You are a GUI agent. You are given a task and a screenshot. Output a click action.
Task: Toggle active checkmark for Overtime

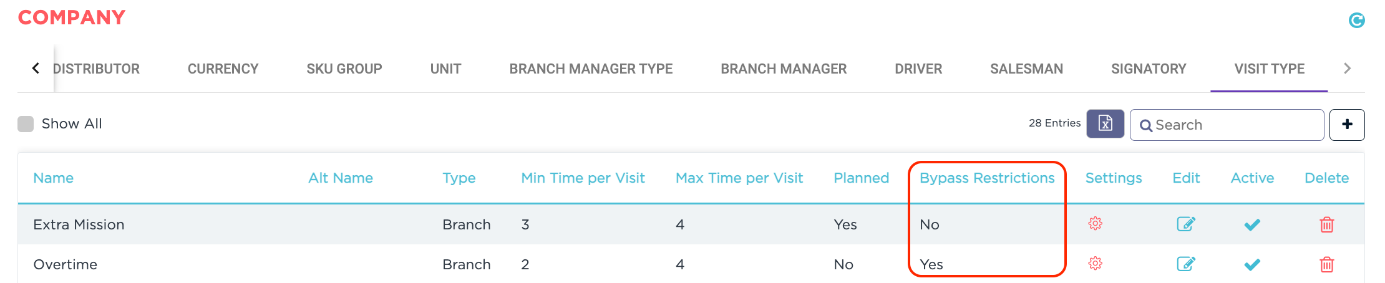pyautogui.click(x=1251, y=264)
